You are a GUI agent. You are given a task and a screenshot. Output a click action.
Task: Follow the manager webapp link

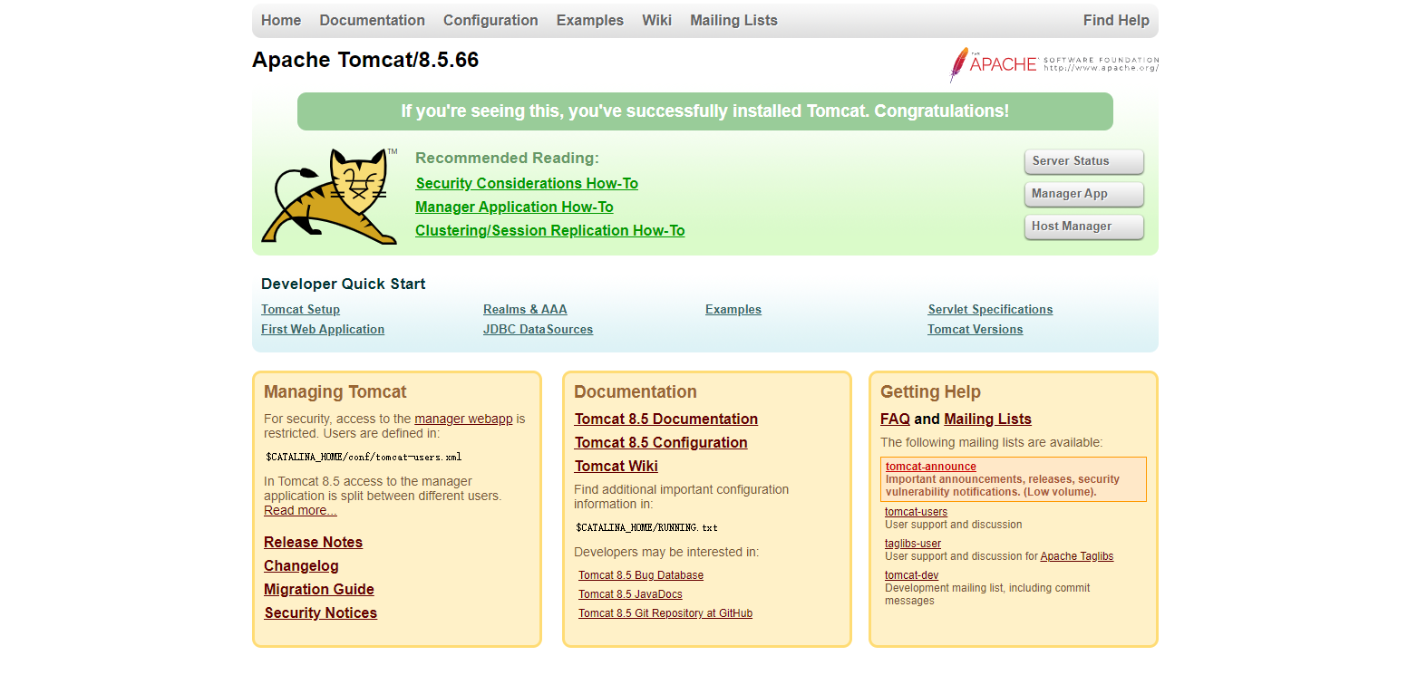coord(463,419)
